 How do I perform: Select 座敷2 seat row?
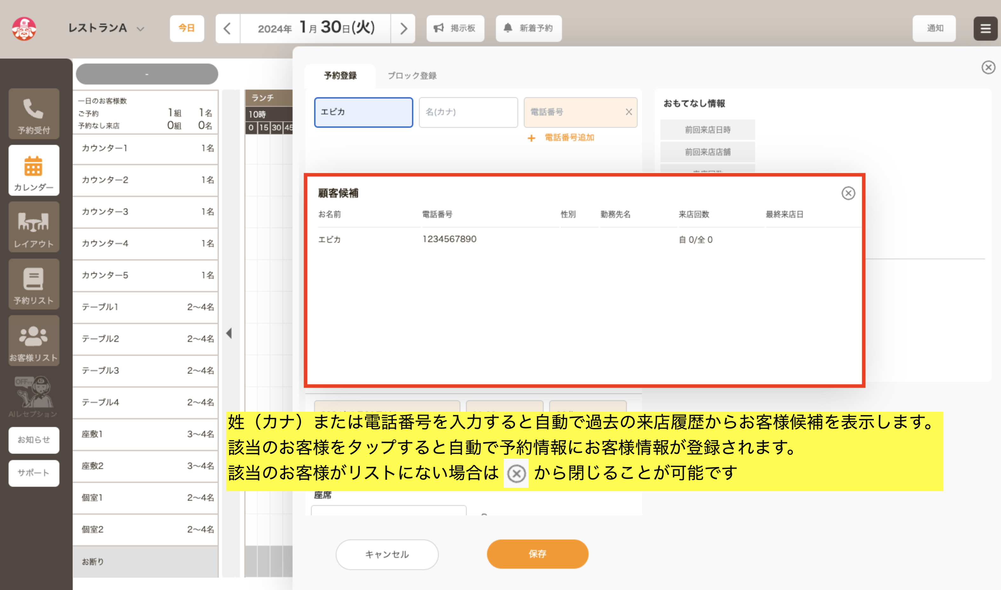point(145,466)
